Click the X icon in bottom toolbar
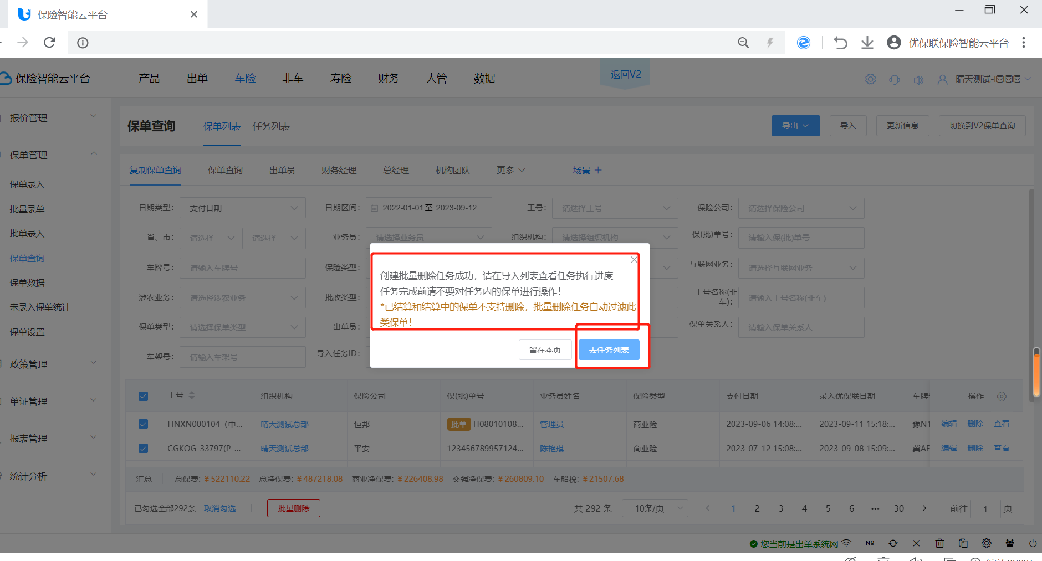This screenshot has width=1042, height=561. pos(916,543)
